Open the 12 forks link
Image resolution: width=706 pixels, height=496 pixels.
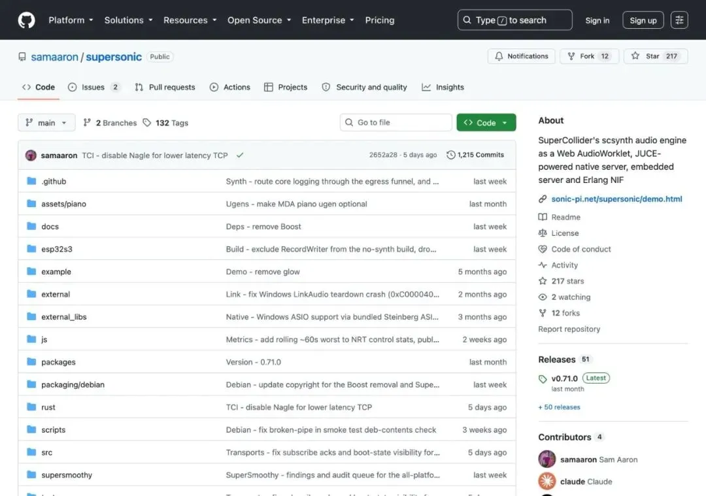pos(565,313)
